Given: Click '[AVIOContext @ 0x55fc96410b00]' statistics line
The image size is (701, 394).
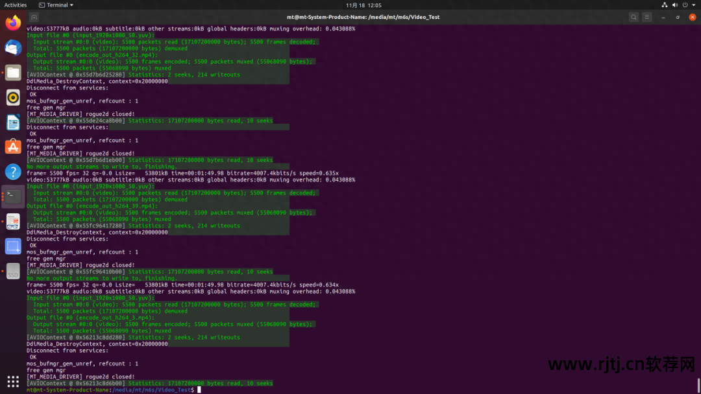Looking at the screenshot, I should pyautogui.click(x=149, y=272).
